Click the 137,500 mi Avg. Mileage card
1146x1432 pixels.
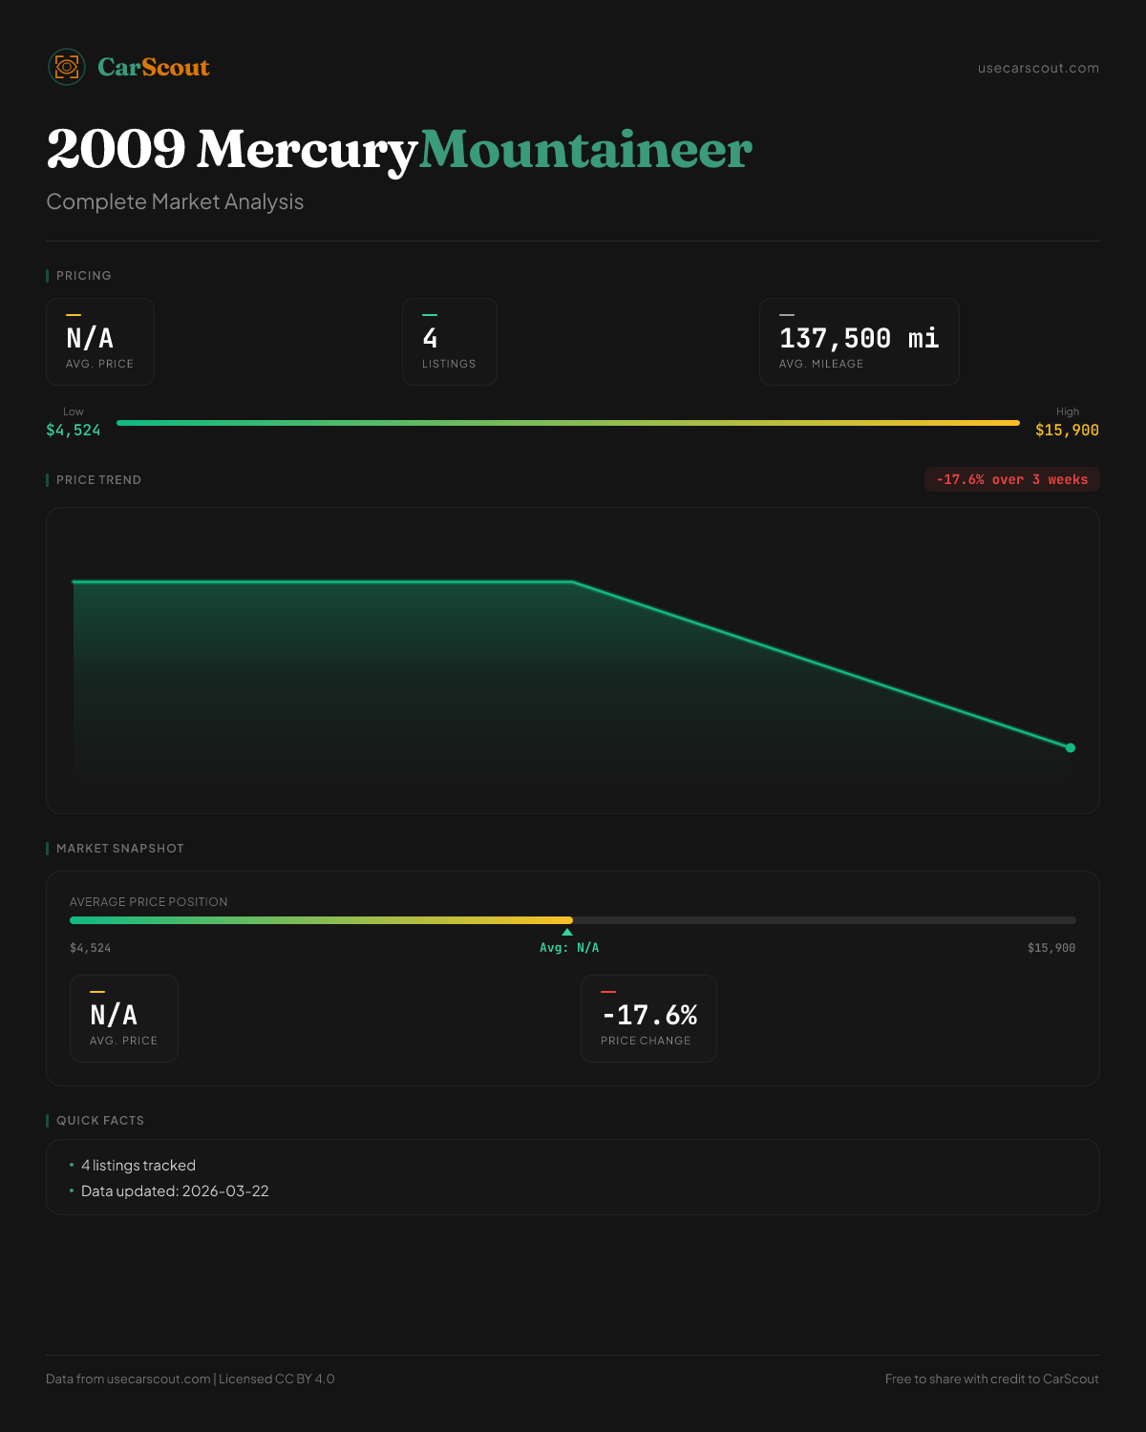coord(859,342)
